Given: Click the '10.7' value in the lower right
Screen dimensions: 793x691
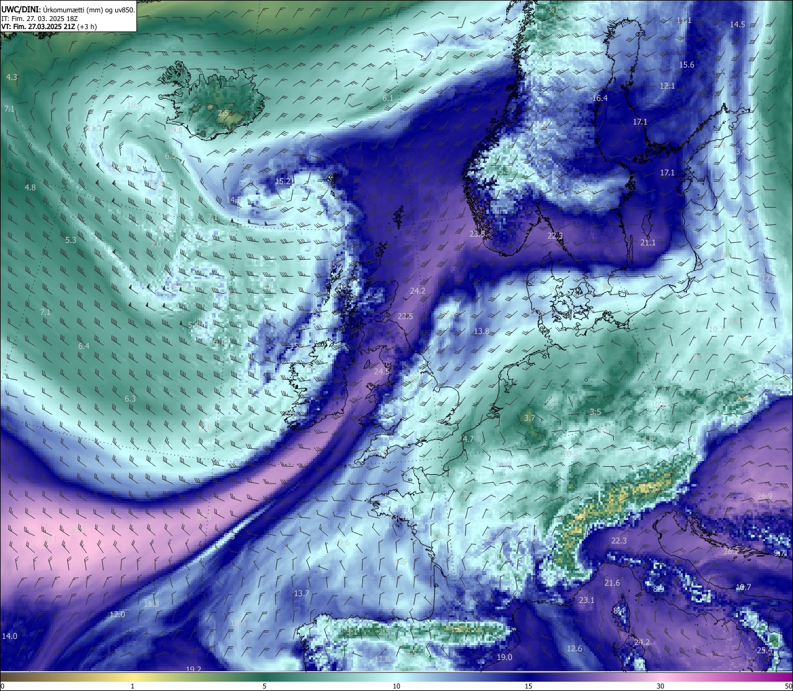Looking at the screenshot, I should point(743,588).
